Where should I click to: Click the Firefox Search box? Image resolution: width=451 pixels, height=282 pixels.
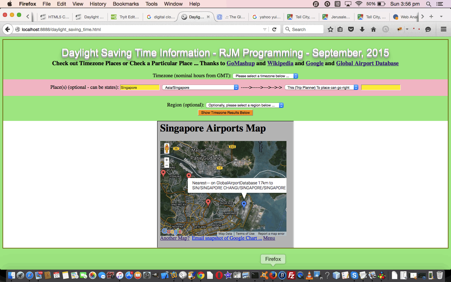click(x=303, y=30)
